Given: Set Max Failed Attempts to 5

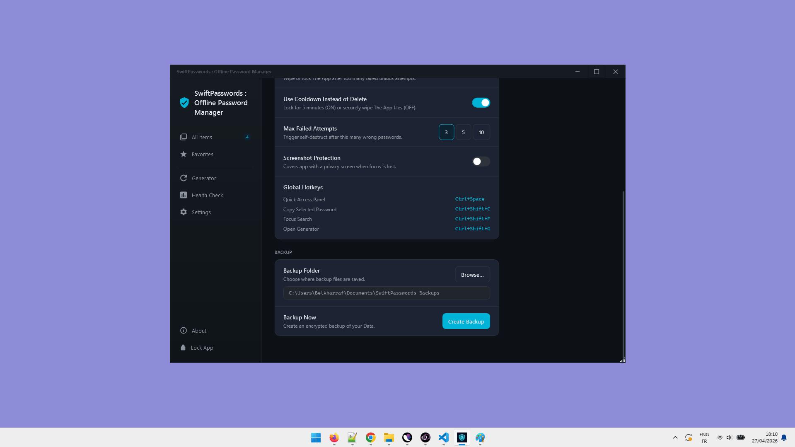Looking at the screenshot, I should coord(463,132).
